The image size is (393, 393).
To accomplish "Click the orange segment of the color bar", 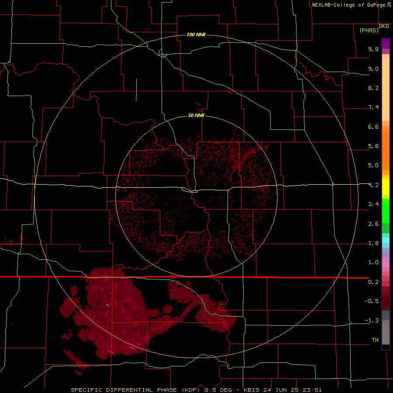I will (x=386, y=150).
